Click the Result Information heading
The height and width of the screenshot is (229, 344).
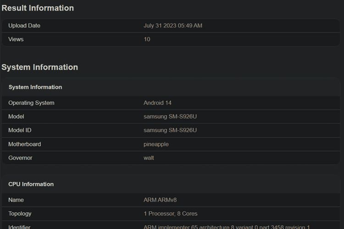click(x=38, y=8)
